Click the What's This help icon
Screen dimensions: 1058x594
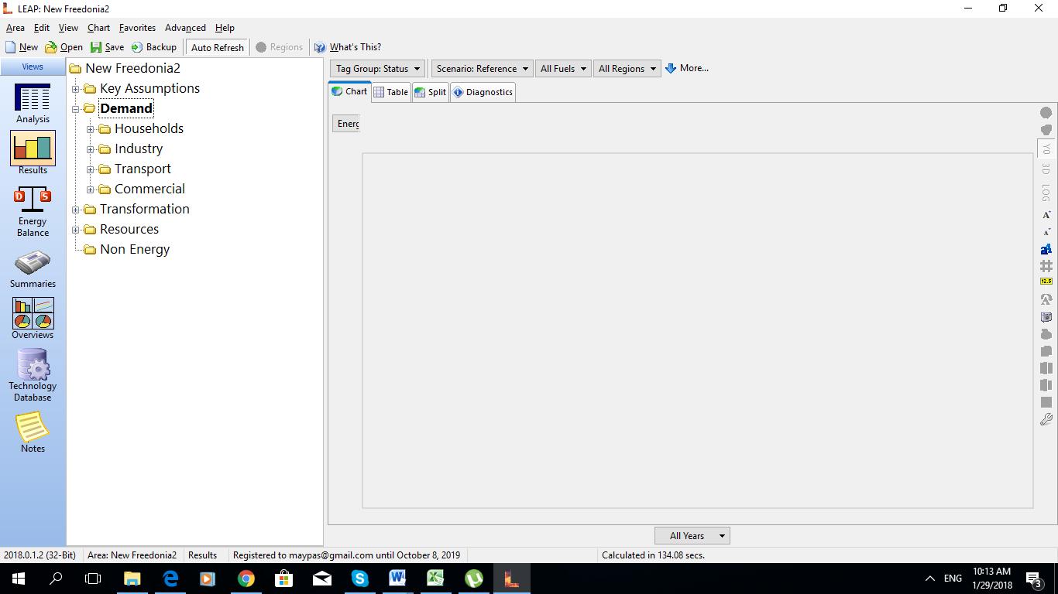(320, 47)
